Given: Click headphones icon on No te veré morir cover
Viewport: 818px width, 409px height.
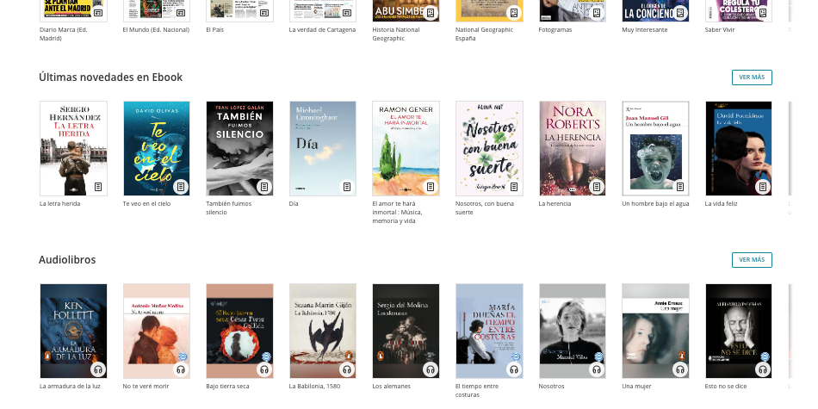Looking at the screenshot, I should (x=181, y=369).
